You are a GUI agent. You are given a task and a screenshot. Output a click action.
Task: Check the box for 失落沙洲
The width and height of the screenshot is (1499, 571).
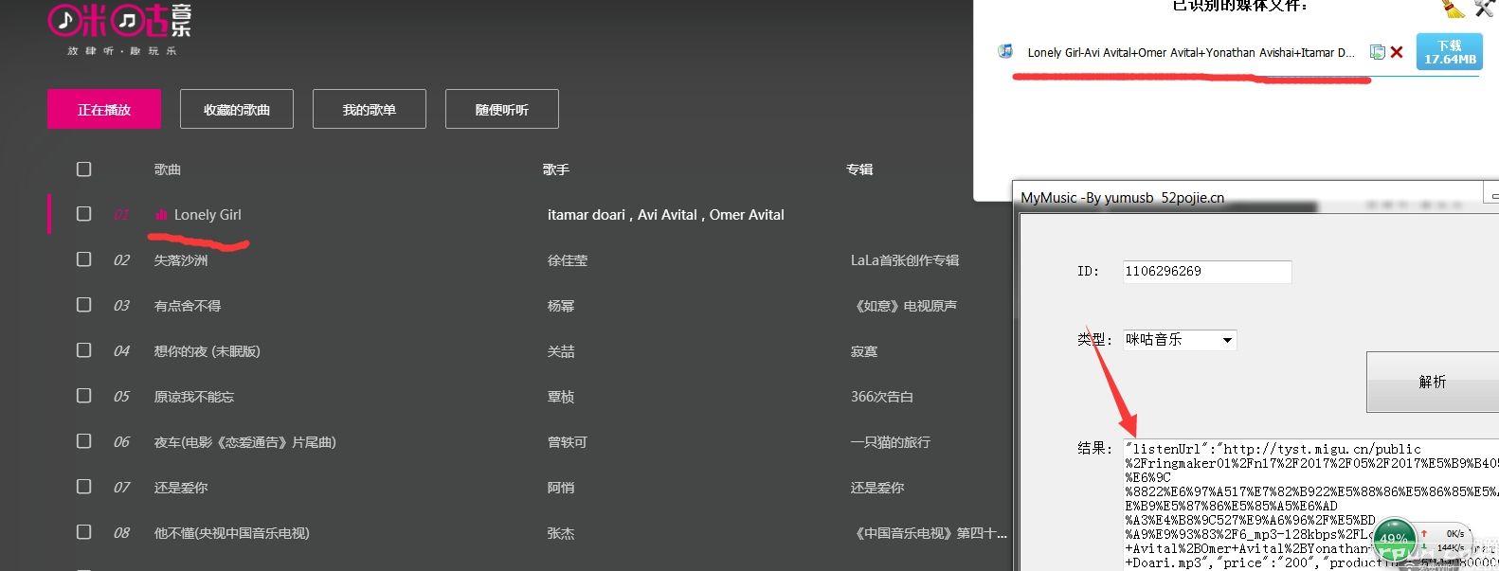point(84,259)
